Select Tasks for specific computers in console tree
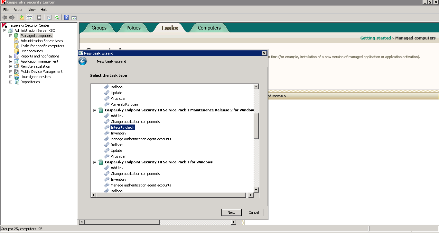Image resolution: width=439 pixels, height=233 pixels. pyautogui.click(x=42, y=46)
